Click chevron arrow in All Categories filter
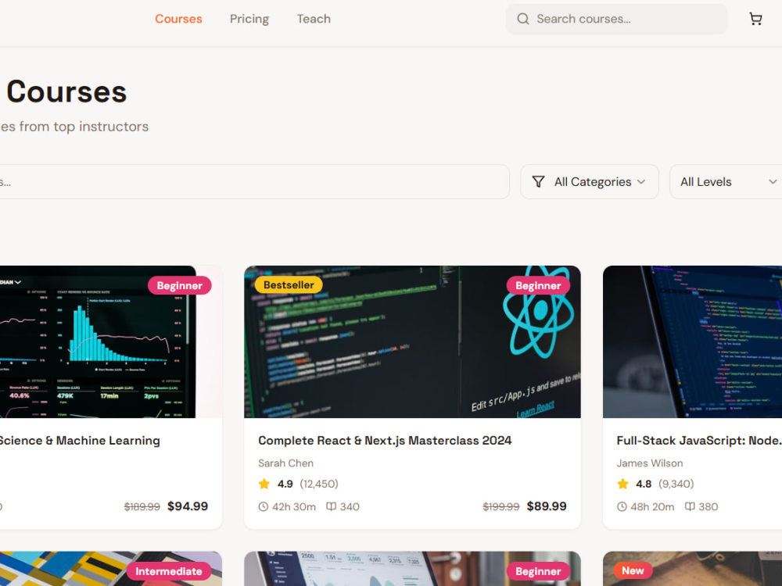The image size is (782, 586). (641, 182)
